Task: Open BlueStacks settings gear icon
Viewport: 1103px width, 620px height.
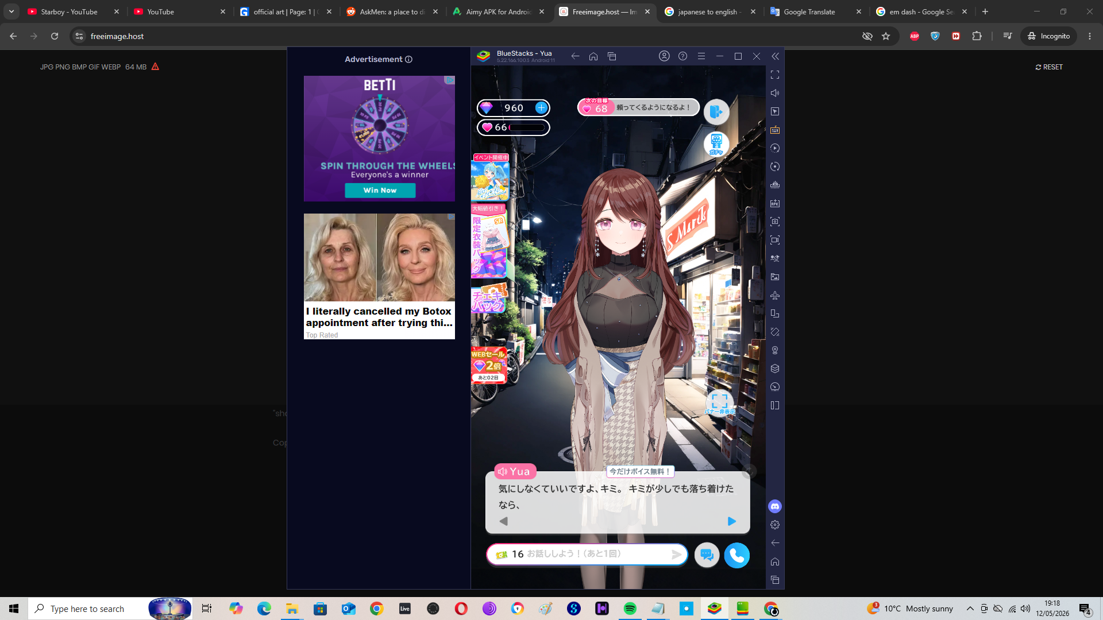Action: (x=775, y=525)
